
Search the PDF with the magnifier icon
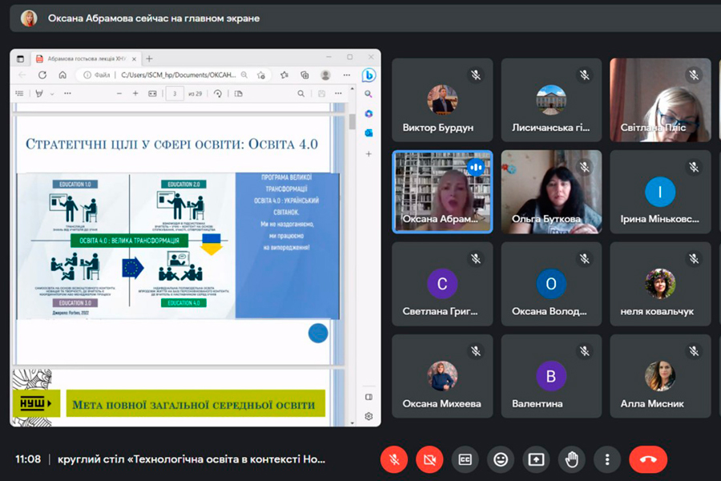pyautogui.click(x=301, y=94)
